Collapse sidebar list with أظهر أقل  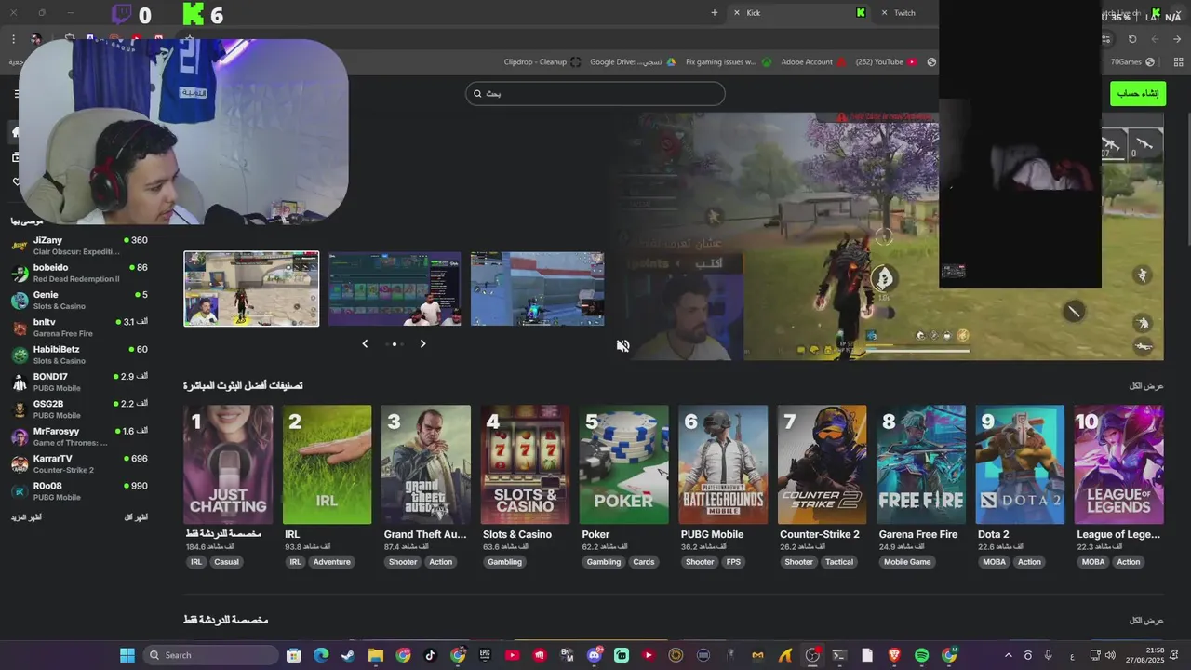136,516
